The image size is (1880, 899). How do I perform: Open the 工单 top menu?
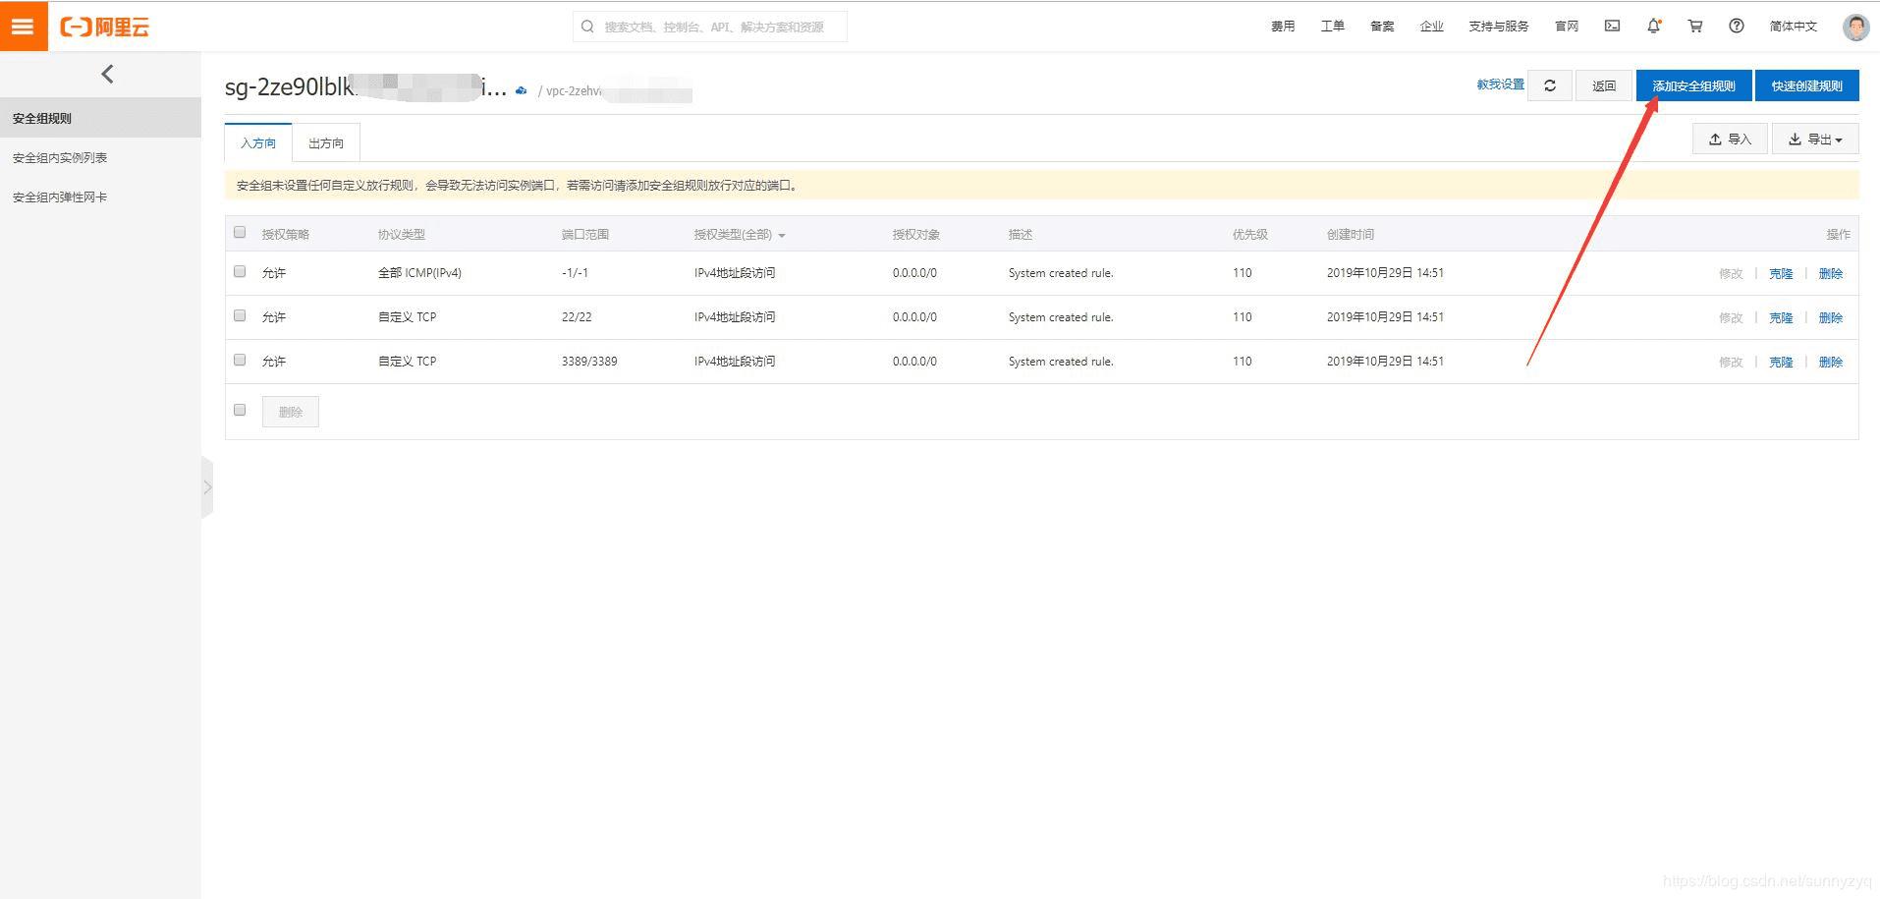point(1333,27)
